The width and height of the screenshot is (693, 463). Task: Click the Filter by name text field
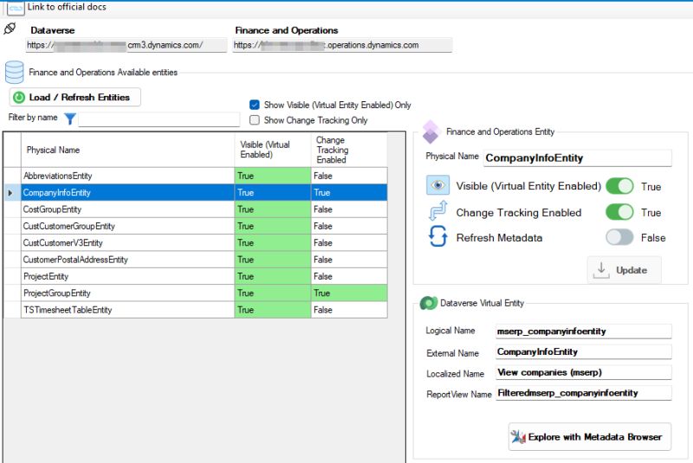click(x=159, y=119)
